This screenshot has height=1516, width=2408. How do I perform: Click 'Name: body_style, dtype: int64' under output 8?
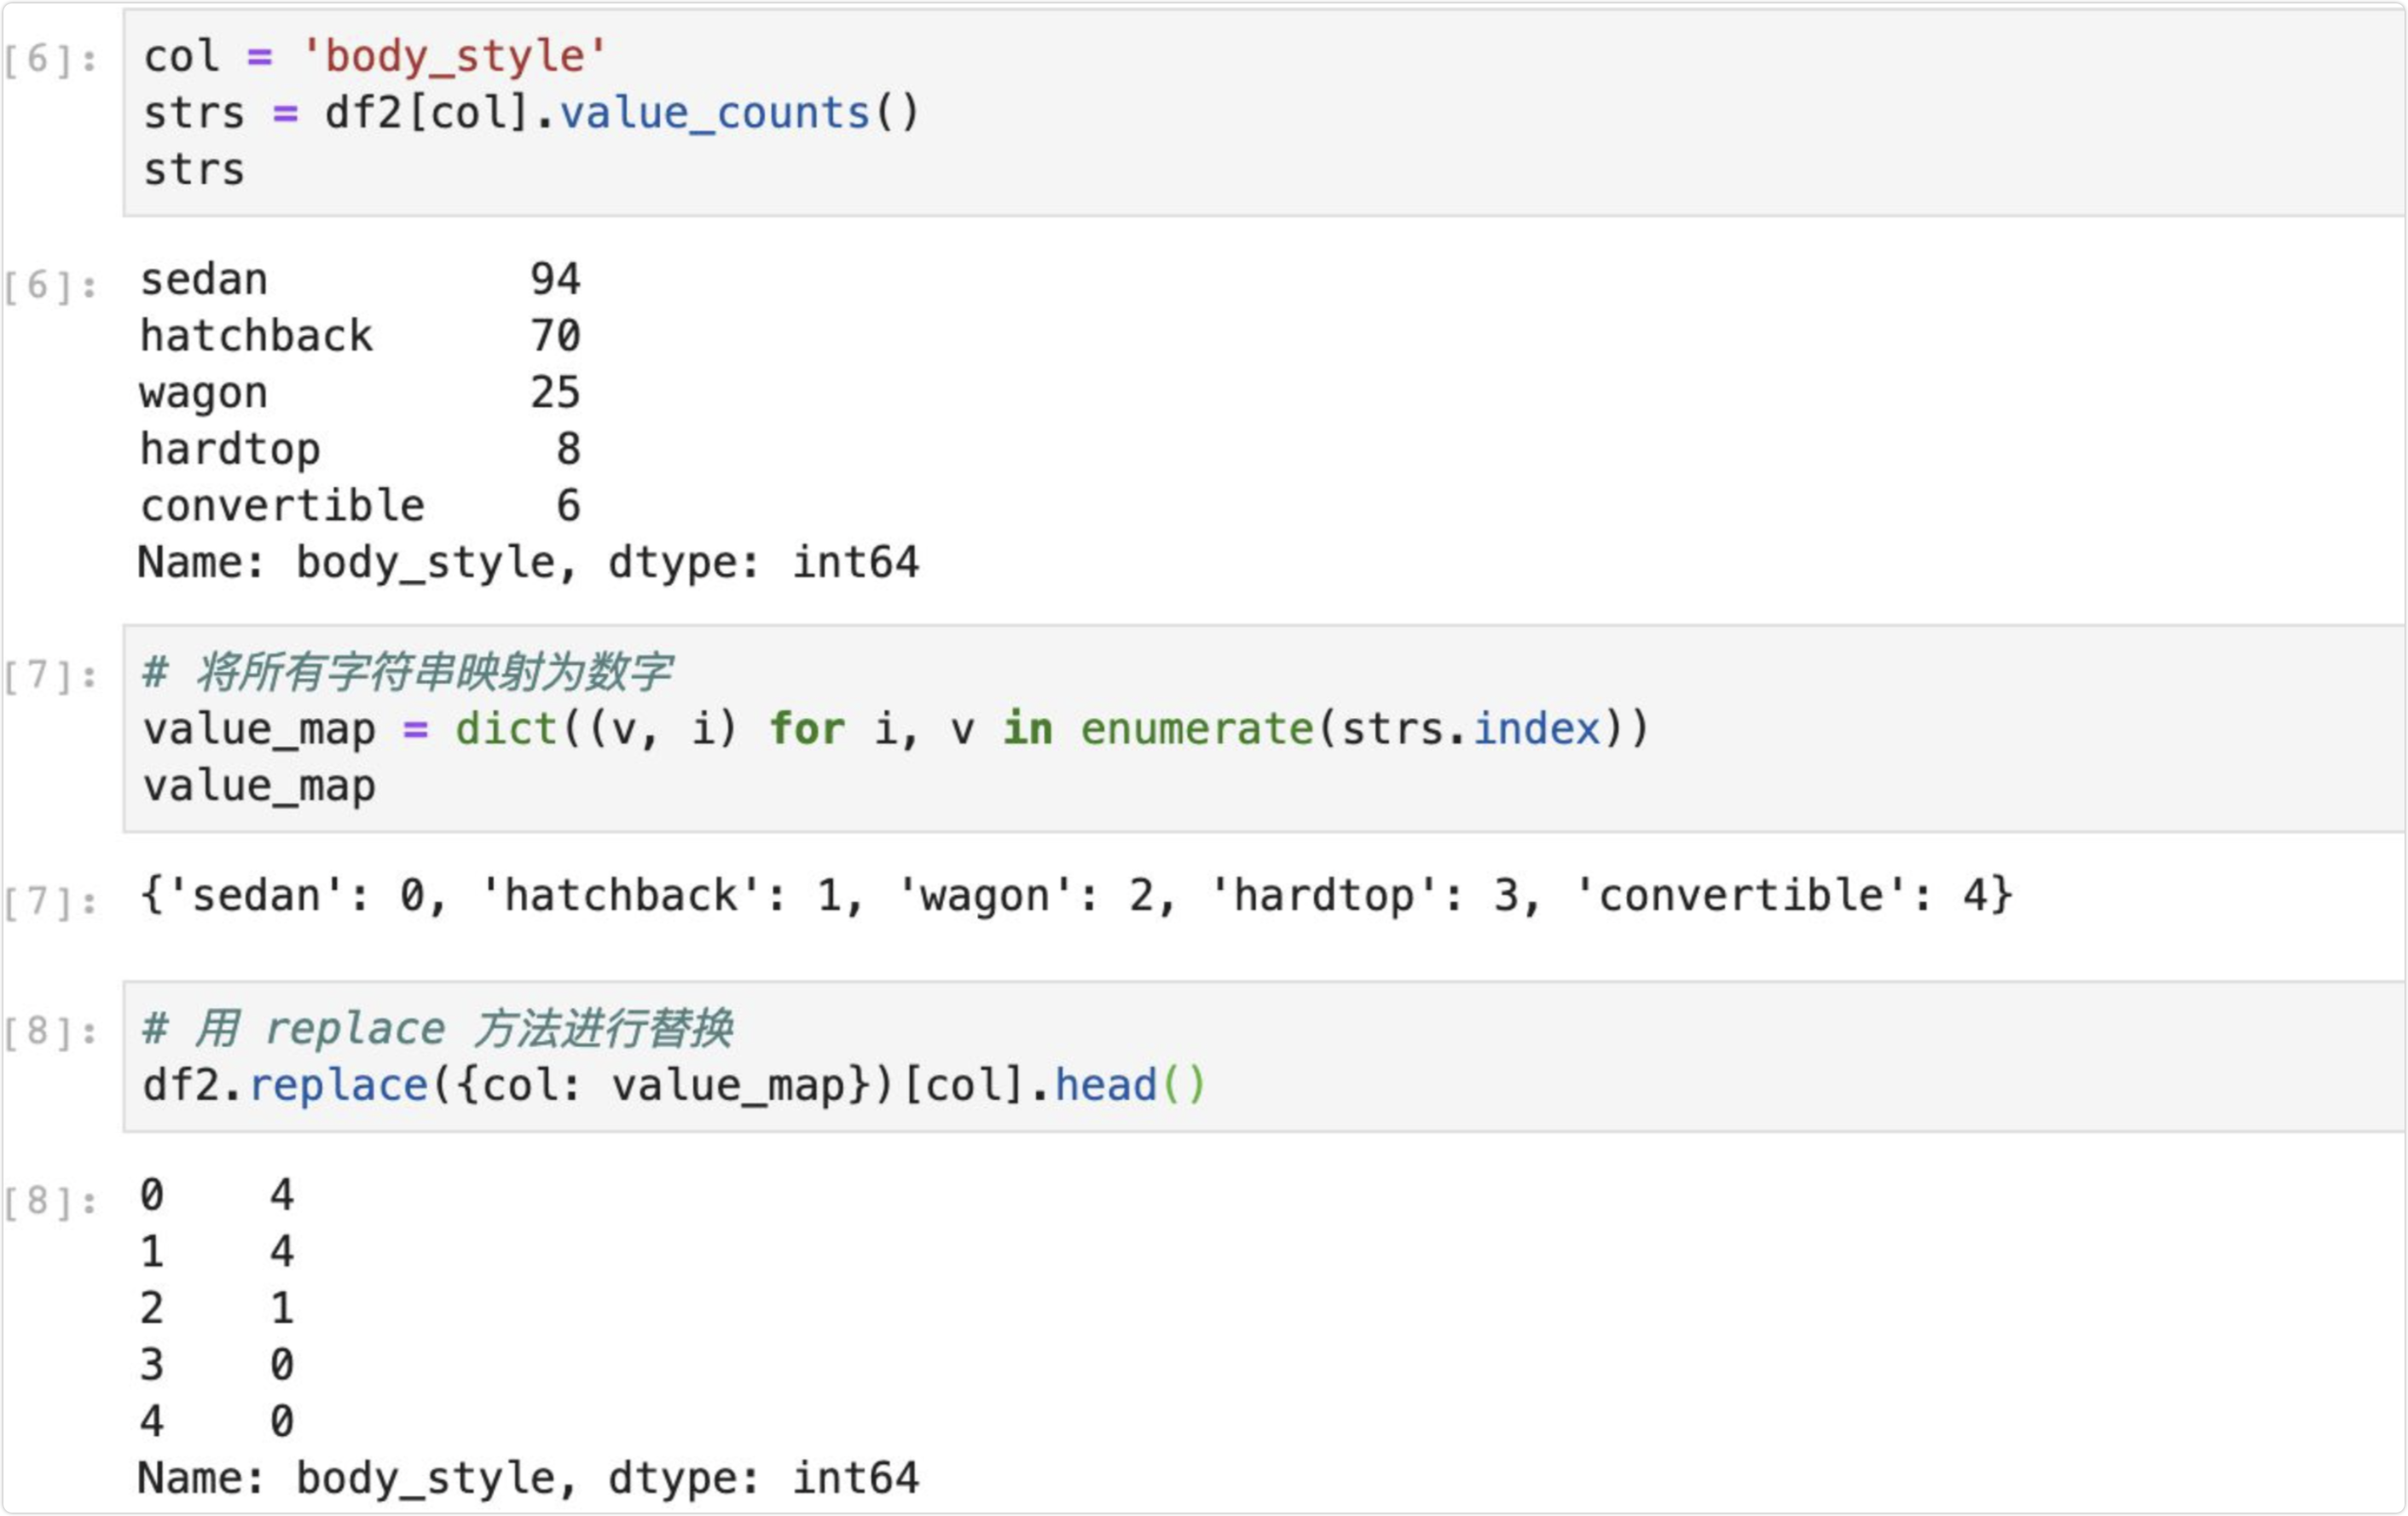click(x=528, y=1479)
